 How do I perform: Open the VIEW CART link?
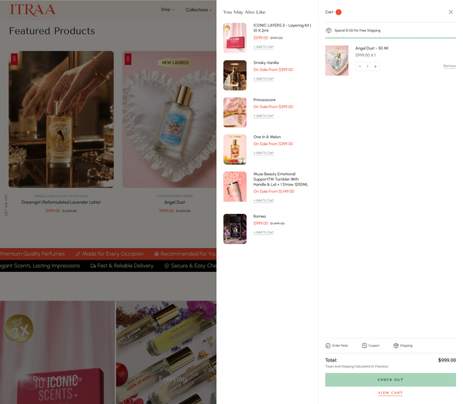(390, 392)
